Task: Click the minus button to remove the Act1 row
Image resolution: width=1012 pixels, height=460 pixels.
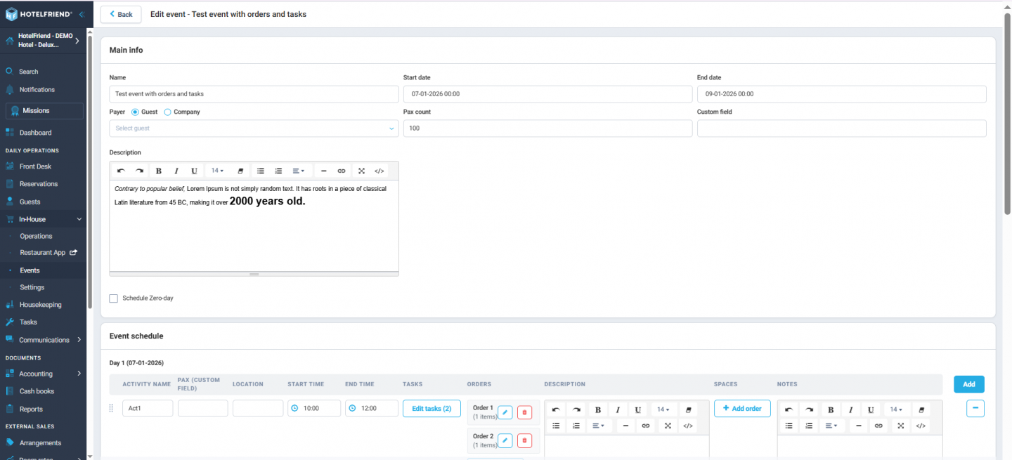Action: (975, 408)
